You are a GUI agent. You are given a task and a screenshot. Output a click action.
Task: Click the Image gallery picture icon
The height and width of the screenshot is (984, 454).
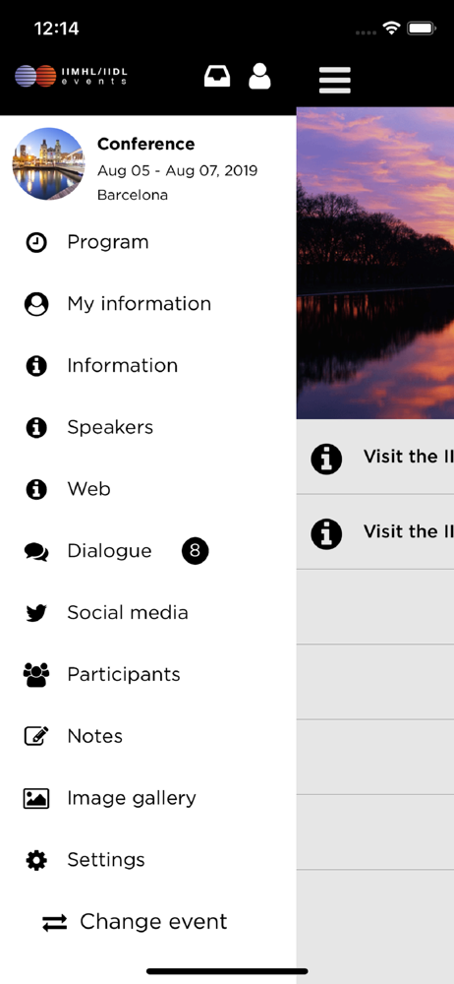click(36, 798)
